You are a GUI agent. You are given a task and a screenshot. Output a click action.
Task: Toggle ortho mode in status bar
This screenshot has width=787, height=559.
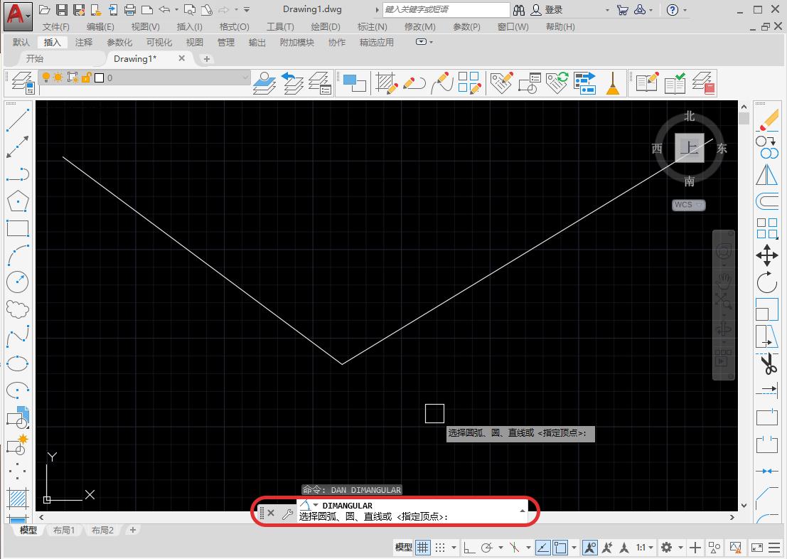(x=469, y=547)
